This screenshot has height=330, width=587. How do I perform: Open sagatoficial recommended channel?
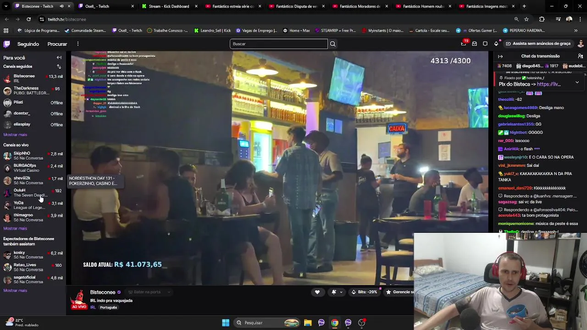[32, 280]
